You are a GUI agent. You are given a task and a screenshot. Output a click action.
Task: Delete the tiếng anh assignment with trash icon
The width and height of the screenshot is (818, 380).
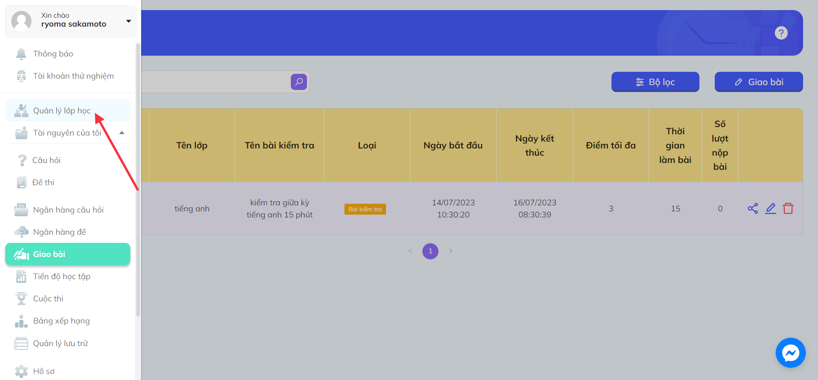coord(788,209)
